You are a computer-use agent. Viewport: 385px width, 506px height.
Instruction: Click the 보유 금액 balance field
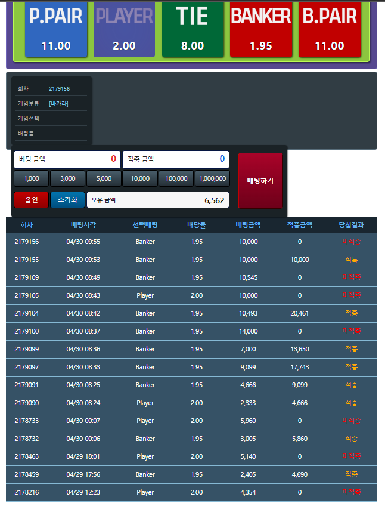158,200
